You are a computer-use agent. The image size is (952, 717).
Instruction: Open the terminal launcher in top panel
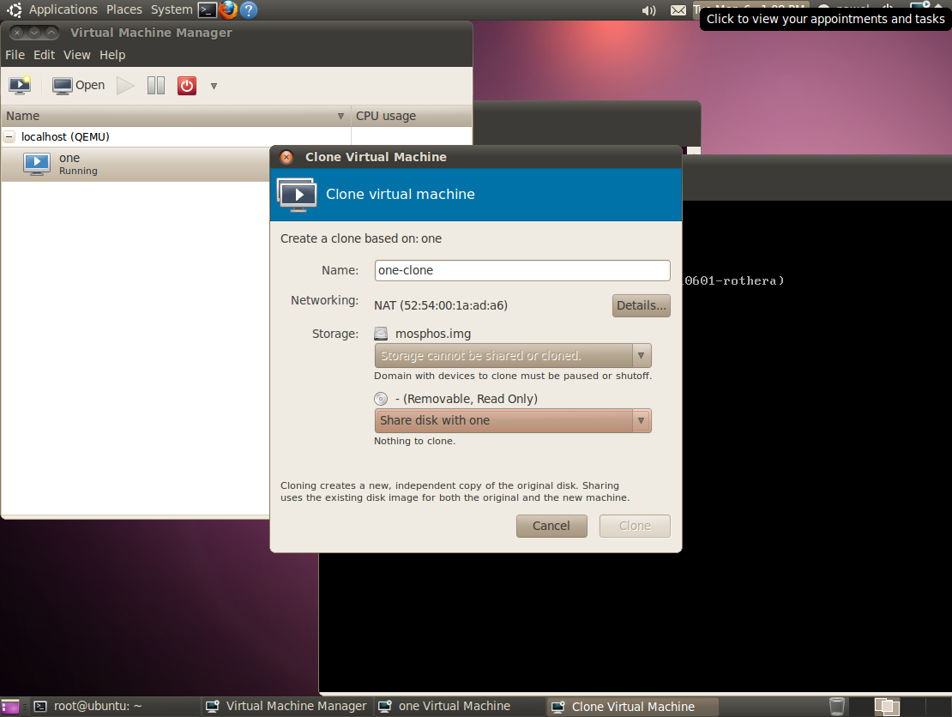pos(207,10)
